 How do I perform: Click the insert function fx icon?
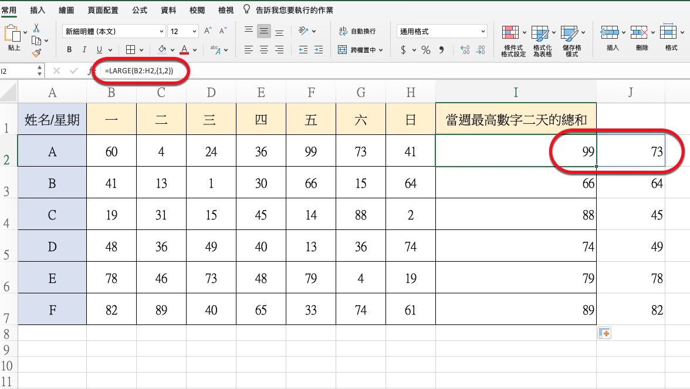tap(90, 70)
